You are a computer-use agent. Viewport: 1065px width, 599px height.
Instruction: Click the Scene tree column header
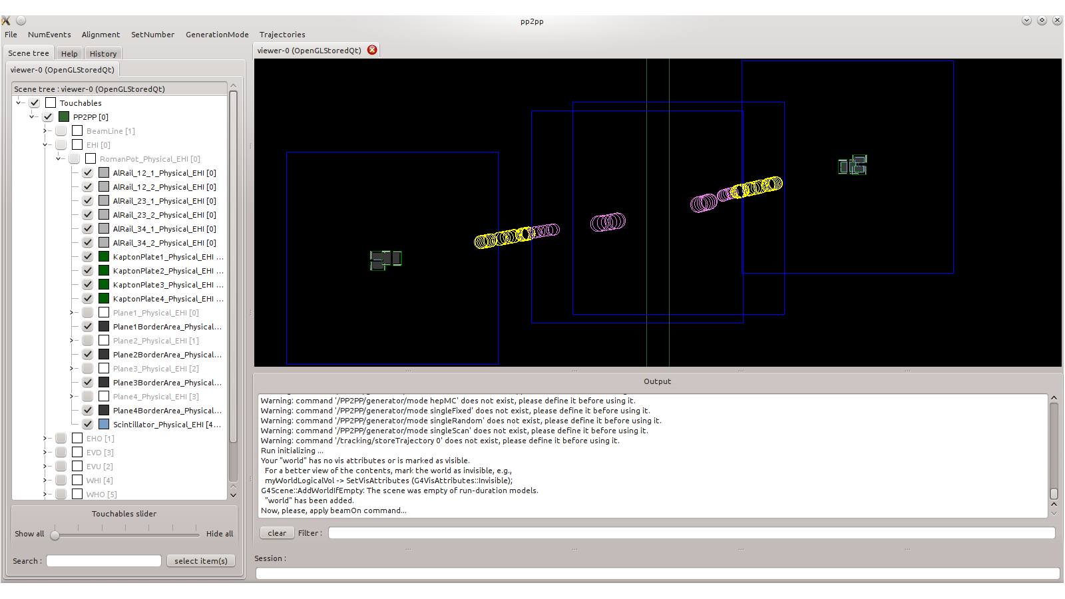120,89
